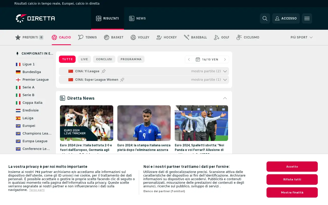328x205 pixels.
Task: Go to next day arrow
Action: [225, 59]
